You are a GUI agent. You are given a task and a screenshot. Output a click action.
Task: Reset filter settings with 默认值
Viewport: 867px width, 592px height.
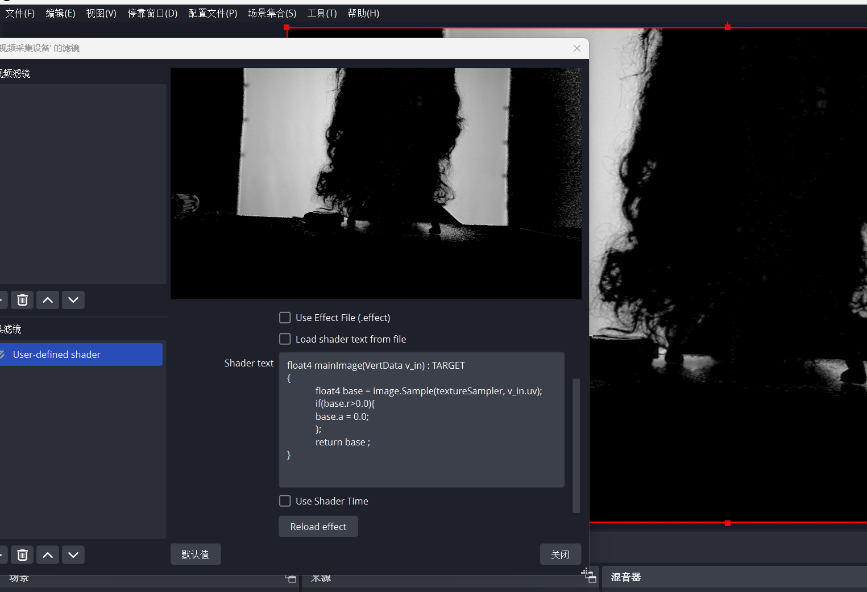196,554
